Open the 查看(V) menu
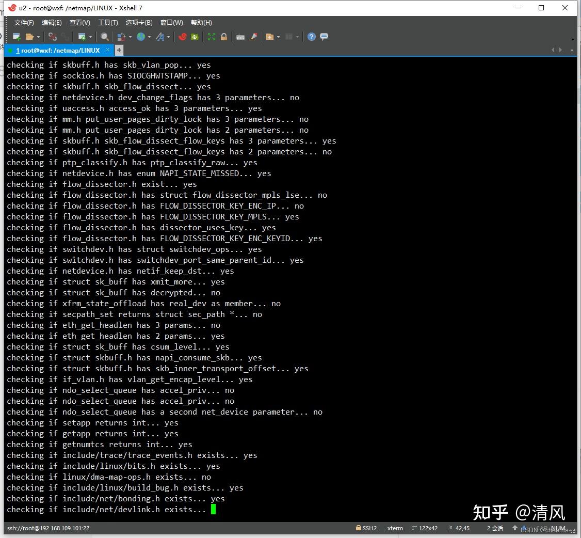 tap(79, 23)
